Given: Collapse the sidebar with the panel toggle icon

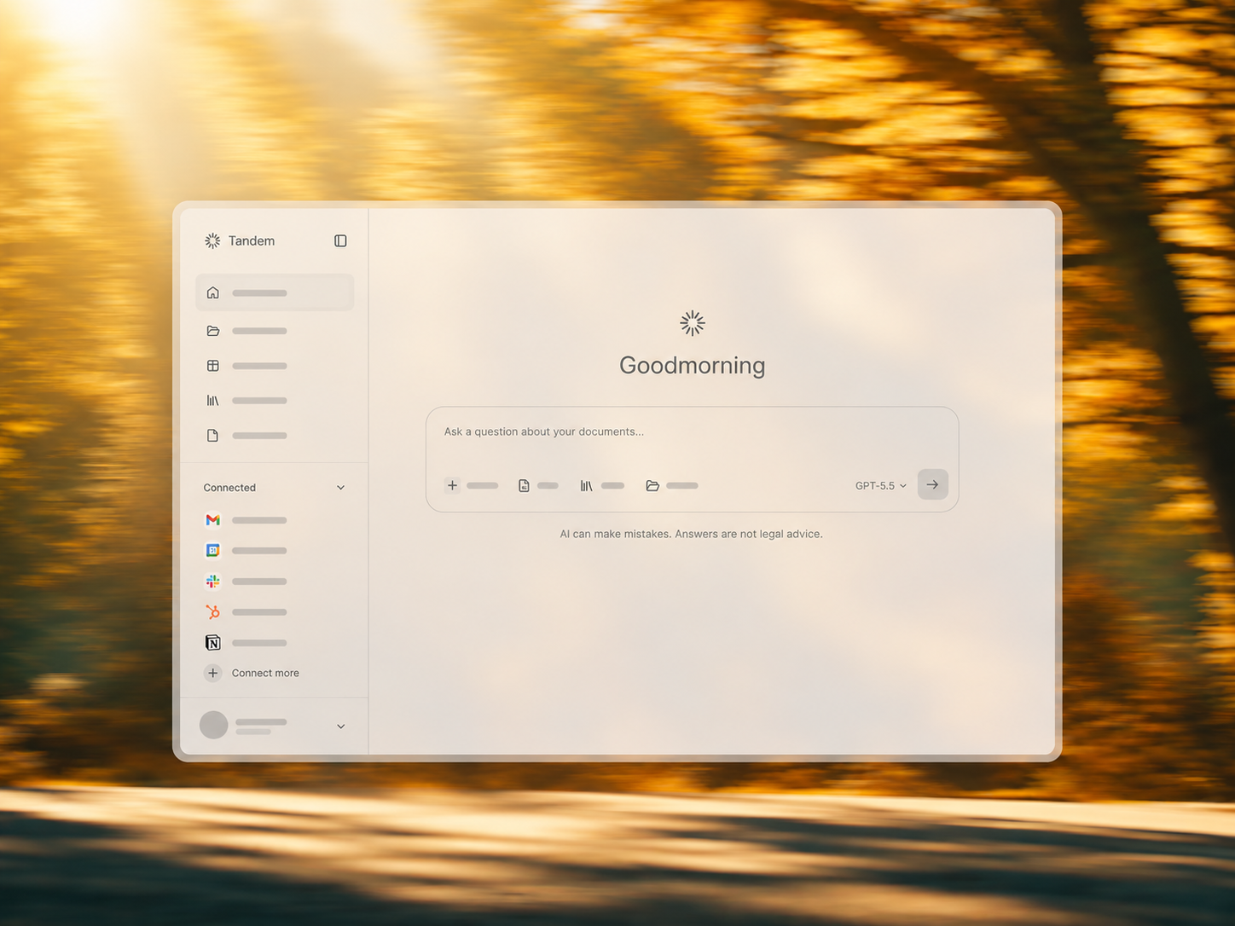Looking at the screenshot, I should click(x=340, y=241).
